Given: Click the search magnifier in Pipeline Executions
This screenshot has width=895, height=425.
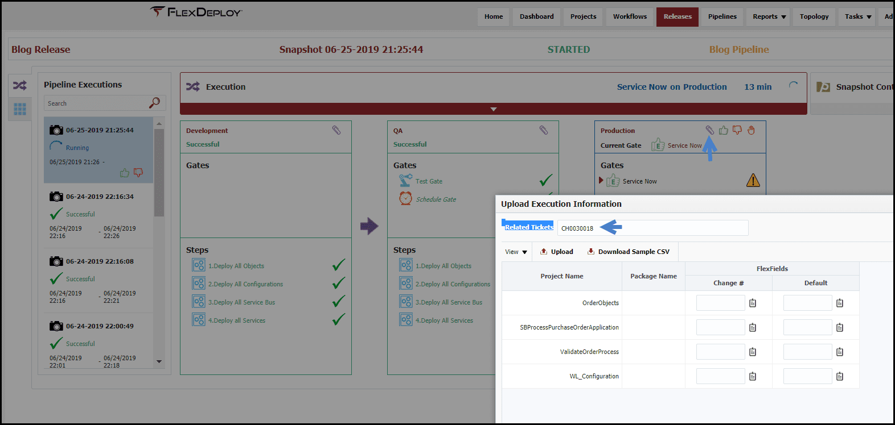Looking at the screenshot, I should coord(154,103).
